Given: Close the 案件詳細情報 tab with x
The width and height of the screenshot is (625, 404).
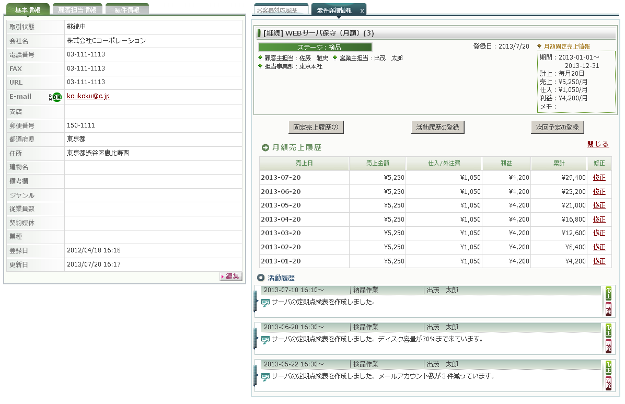Looking at the screenshot, I should coord(362,10).
